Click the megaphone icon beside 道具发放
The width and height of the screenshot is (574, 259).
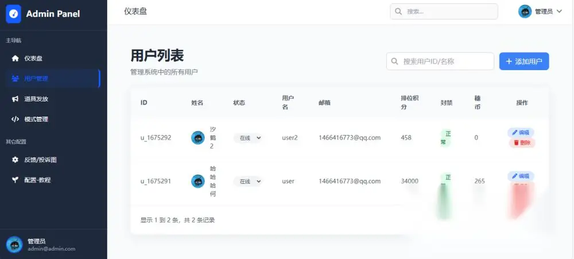click(x=15, y=99)
